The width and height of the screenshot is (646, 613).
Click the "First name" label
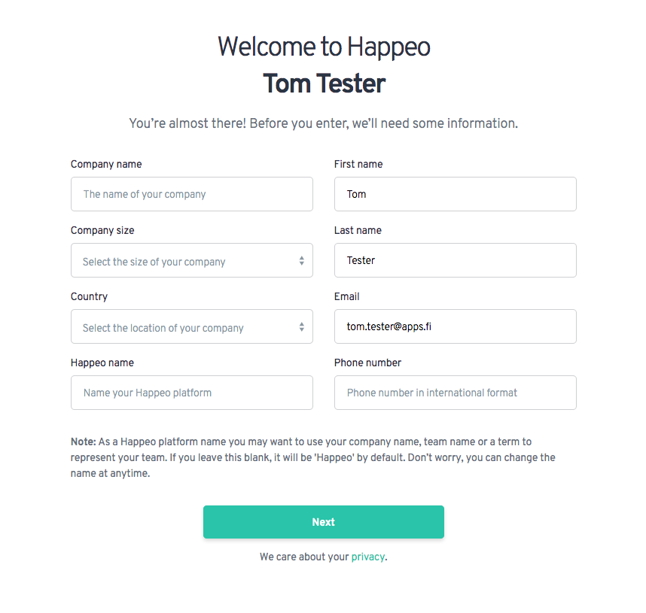click(x=358, y=164)
